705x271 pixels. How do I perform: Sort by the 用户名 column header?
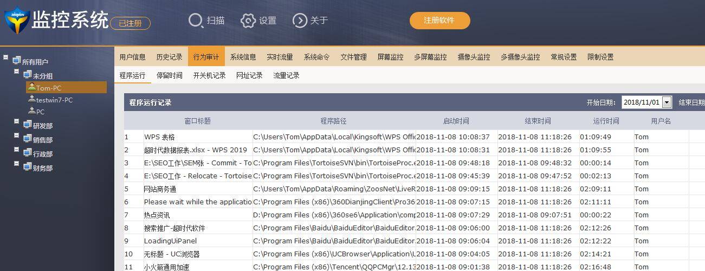pyautogui.click(x=661, y=121)
